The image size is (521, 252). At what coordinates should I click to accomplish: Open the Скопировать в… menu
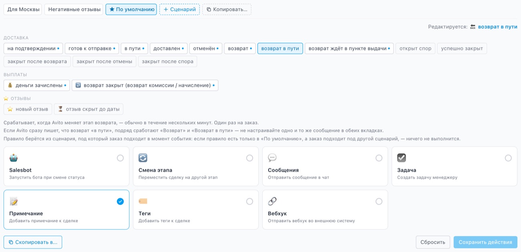33,242
